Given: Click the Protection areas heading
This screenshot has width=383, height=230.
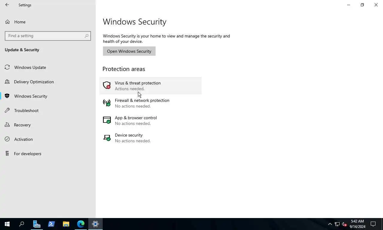Looking at the screenshot, I should 124,69.
